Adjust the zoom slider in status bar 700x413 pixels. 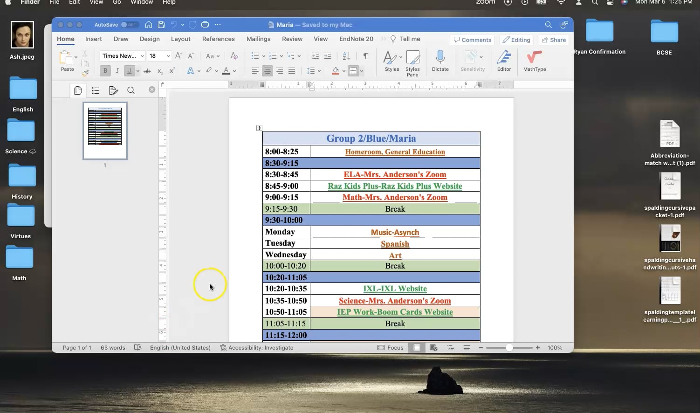509,348
